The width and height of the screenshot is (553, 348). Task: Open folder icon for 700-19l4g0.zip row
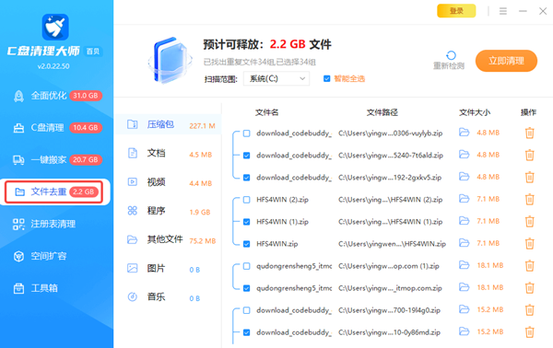click(x=464, y=309)
